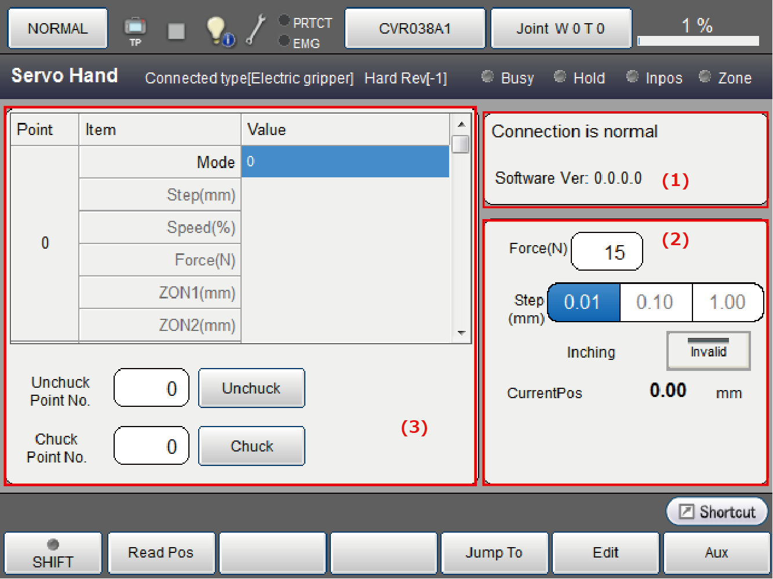
Task: Open the Aux function menu
Action: click(x=716, y=553)
